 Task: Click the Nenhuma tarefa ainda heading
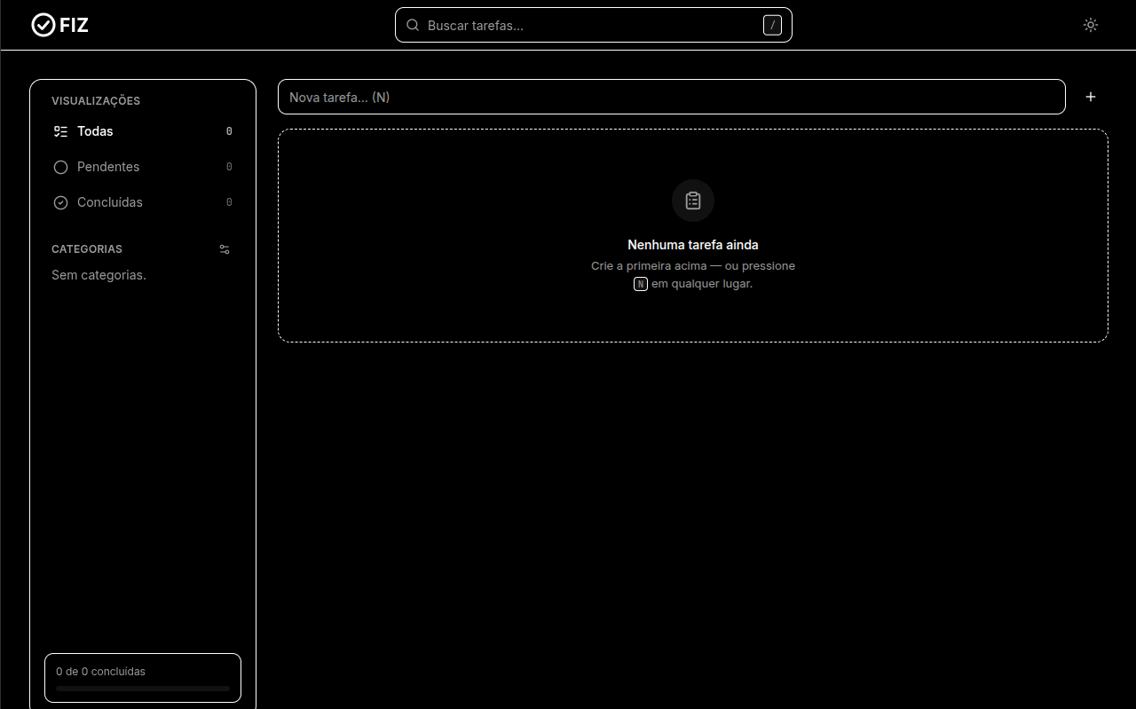[693, 245]
